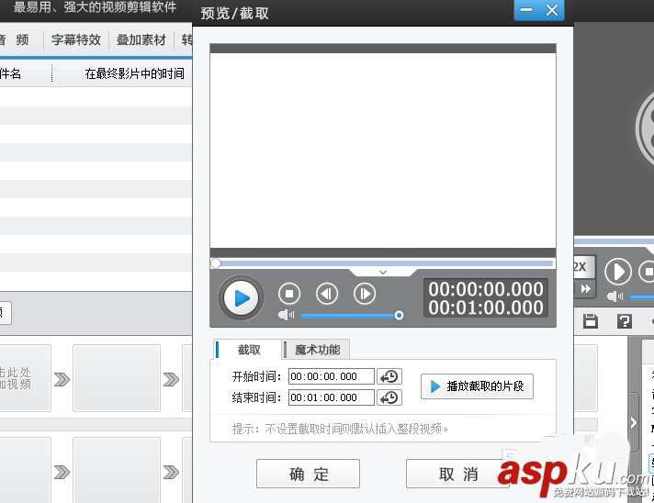The width and height of the screenshot is (654, 503).
Task: Confirm with the 确定 button
Action: [x=308, y=474]
